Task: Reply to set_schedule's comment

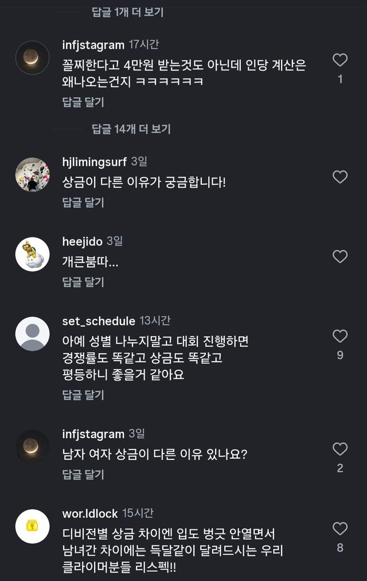Action: click(83, 395)
